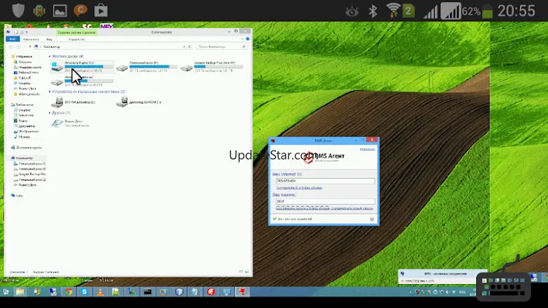Viewport: 548px width, 308px height.
Task: Click the Android Bluetooth status bar icon
Action: [x=374, y=11]
